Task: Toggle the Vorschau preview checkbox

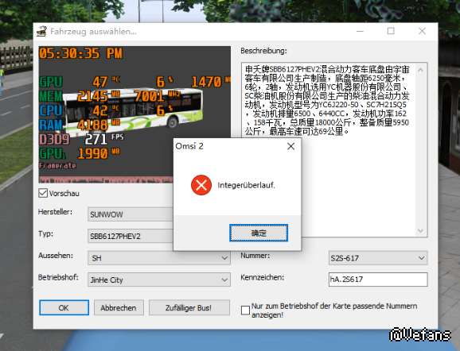Action: [43, 193]
